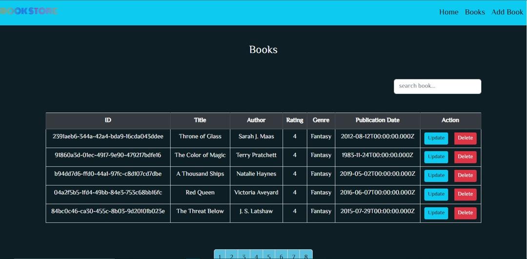Click the Rating column header
This screenshot has height=259, width=527.
click(x=295, y=120)
